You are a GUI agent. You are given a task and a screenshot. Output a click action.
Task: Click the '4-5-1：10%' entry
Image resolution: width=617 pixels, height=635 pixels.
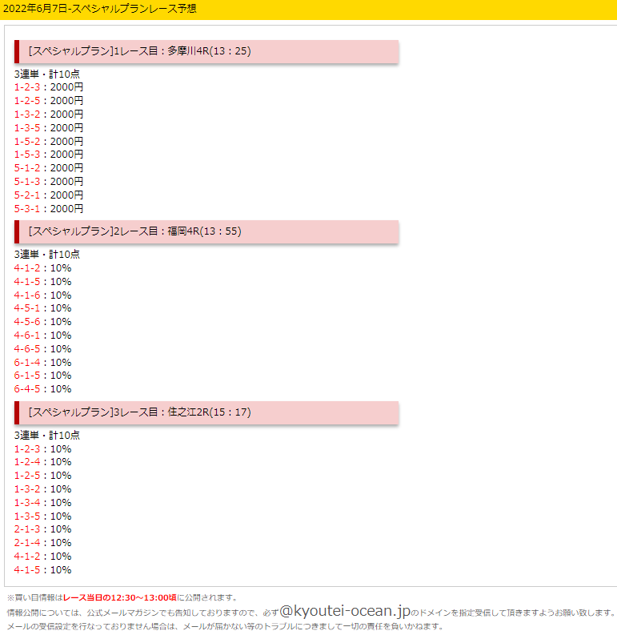pos(43,308)
